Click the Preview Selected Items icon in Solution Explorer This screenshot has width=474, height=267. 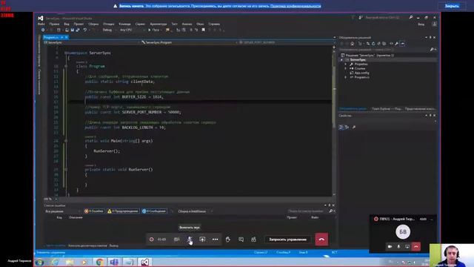coord(402,44)
